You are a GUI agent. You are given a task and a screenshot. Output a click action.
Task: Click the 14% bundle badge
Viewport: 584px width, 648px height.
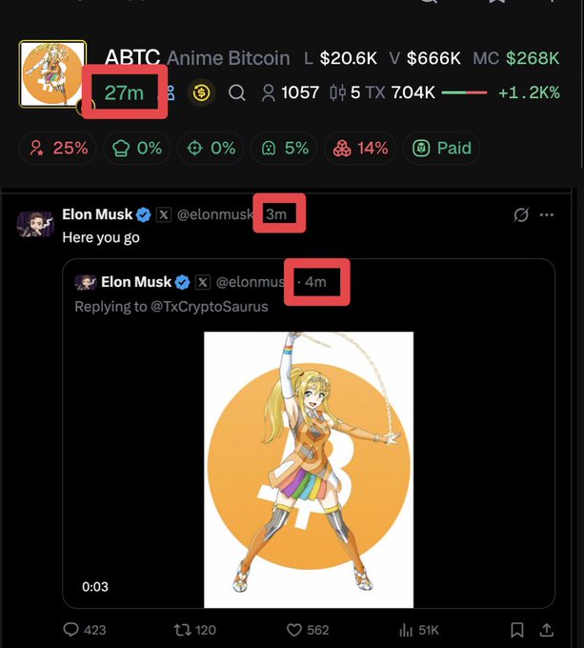click(358, 148)
